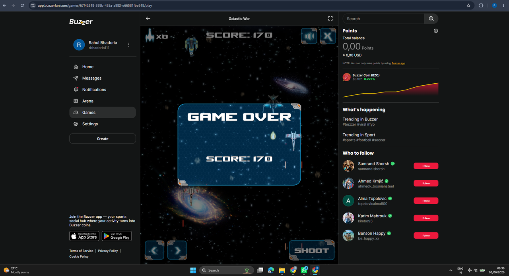Download on the App Store badge
509x276 pixels.
point(84,236)
